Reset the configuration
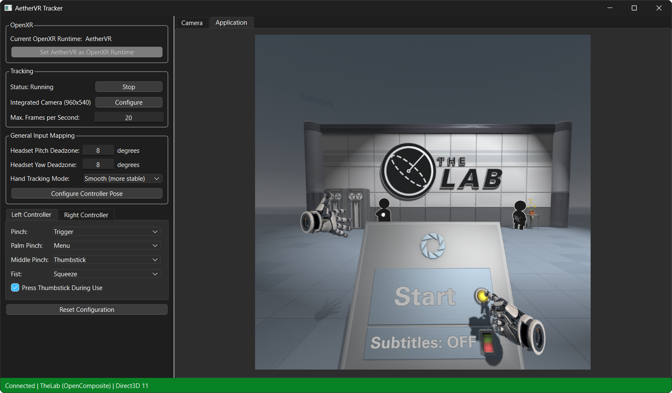 tap(86, 309)
